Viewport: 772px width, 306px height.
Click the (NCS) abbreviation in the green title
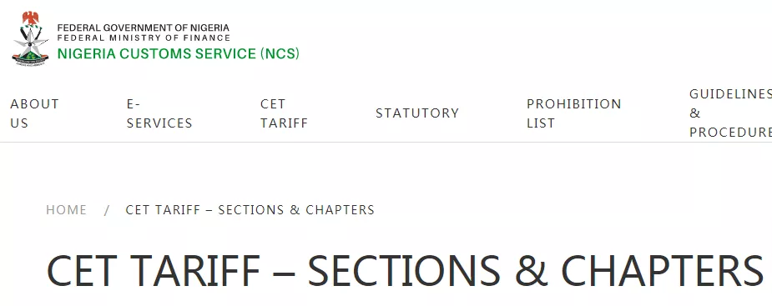[279, 53]
